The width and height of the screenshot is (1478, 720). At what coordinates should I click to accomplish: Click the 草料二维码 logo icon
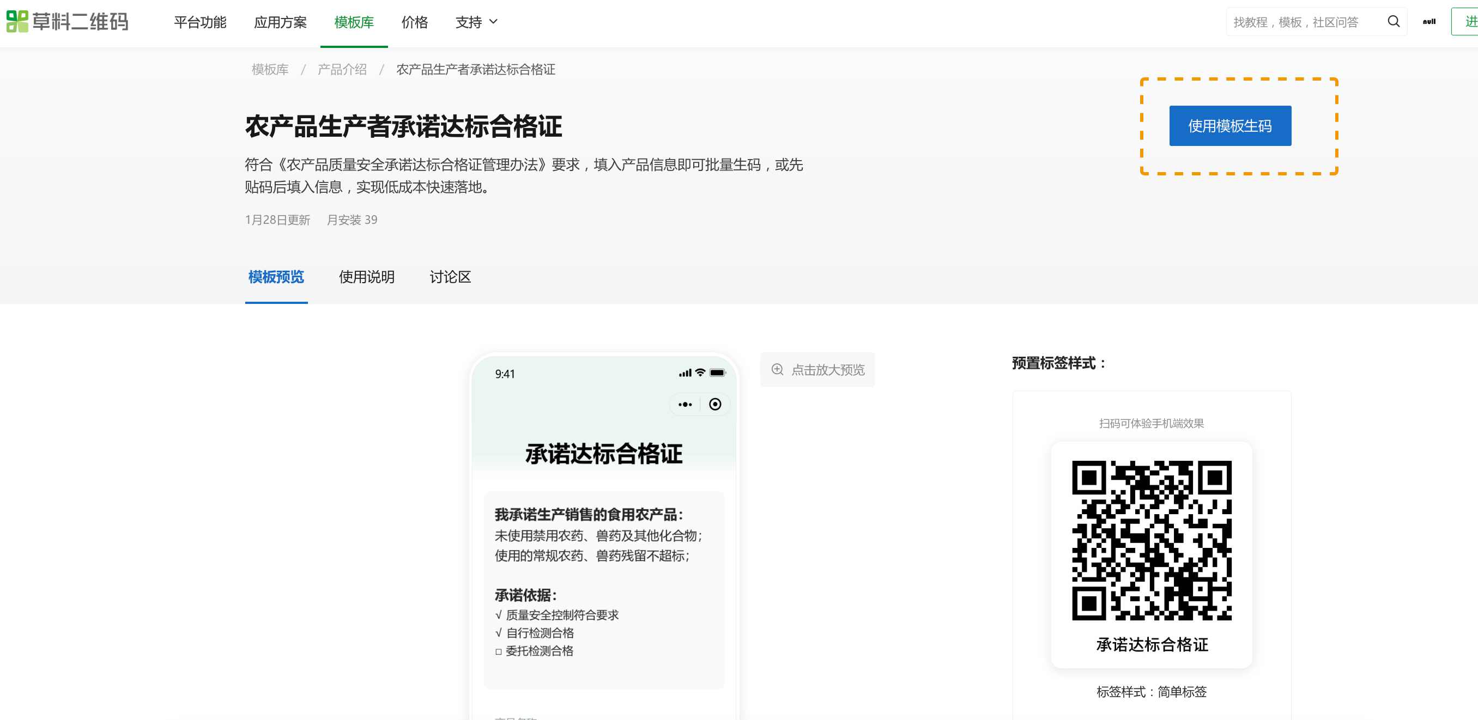point(17,22)
